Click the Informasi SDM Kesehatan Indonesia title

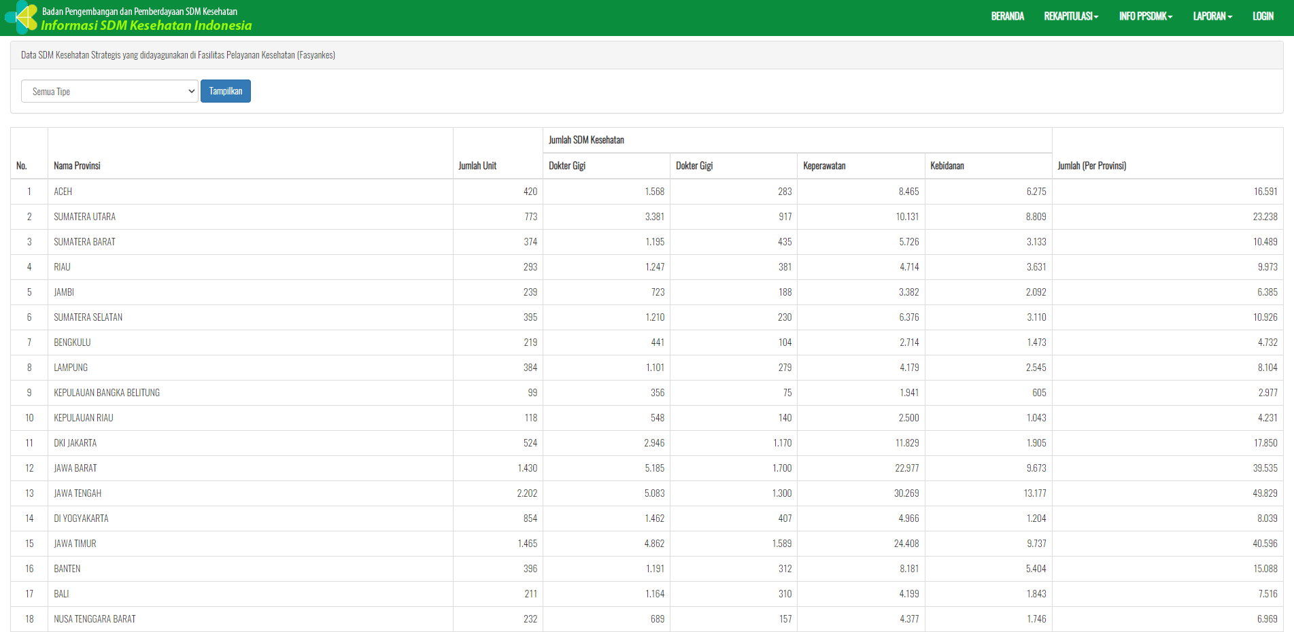point(146,26)
